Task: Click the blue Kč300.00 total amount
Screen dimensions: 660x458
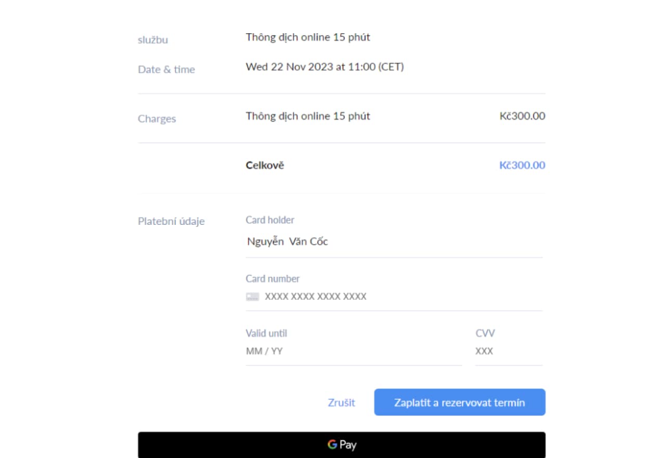Action: pyautogui.click(x=522, y=166)
